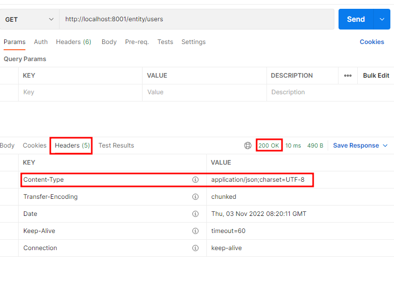Image resolution: width=394 pixels, height=291 pixels.
Task: Select the Date header key
Action: (30, 214)
